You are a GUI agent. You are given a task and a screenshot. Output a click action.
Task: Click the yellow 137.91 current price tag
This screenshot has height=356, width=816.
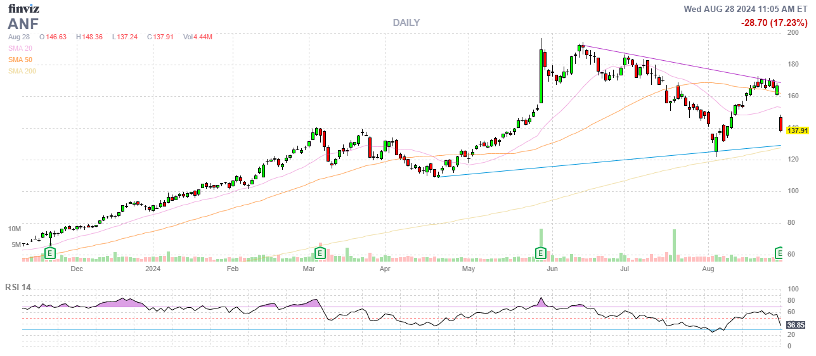[x=797, y=130]
